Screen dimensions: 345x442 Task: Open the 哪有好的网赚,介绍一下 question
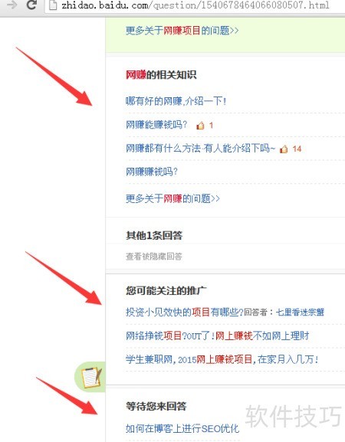[x=176, y=101]
